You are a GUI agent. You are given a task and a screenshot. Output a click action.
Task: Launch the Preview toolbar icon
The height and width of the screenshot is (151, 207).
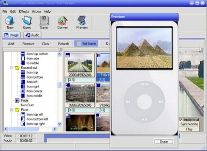[x=82, y=20]
